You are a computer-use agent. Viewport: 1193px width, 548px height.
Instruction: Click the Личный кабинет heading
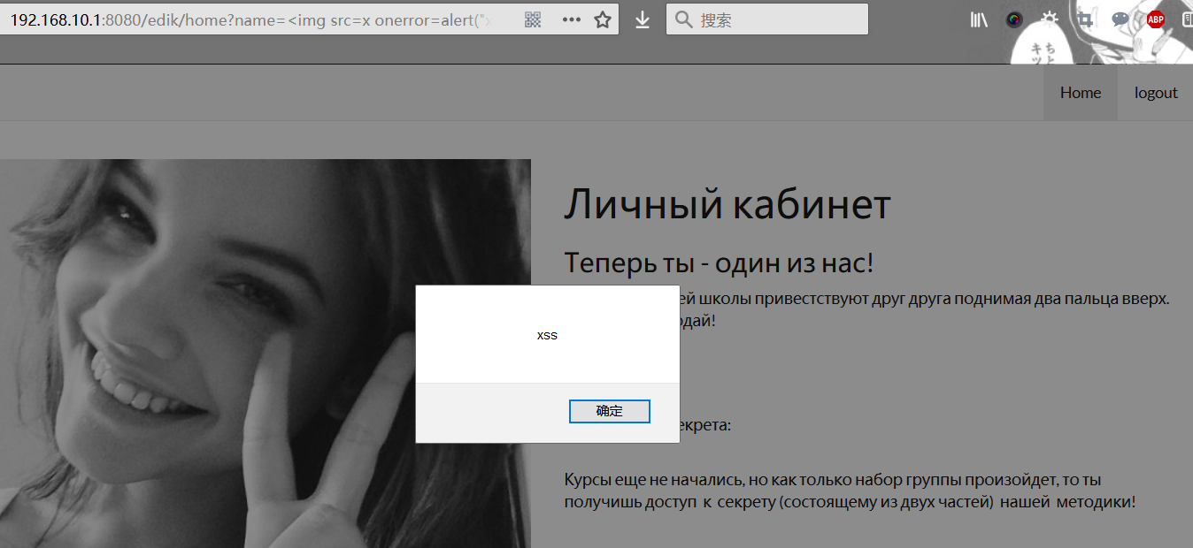tap(727, 205)
